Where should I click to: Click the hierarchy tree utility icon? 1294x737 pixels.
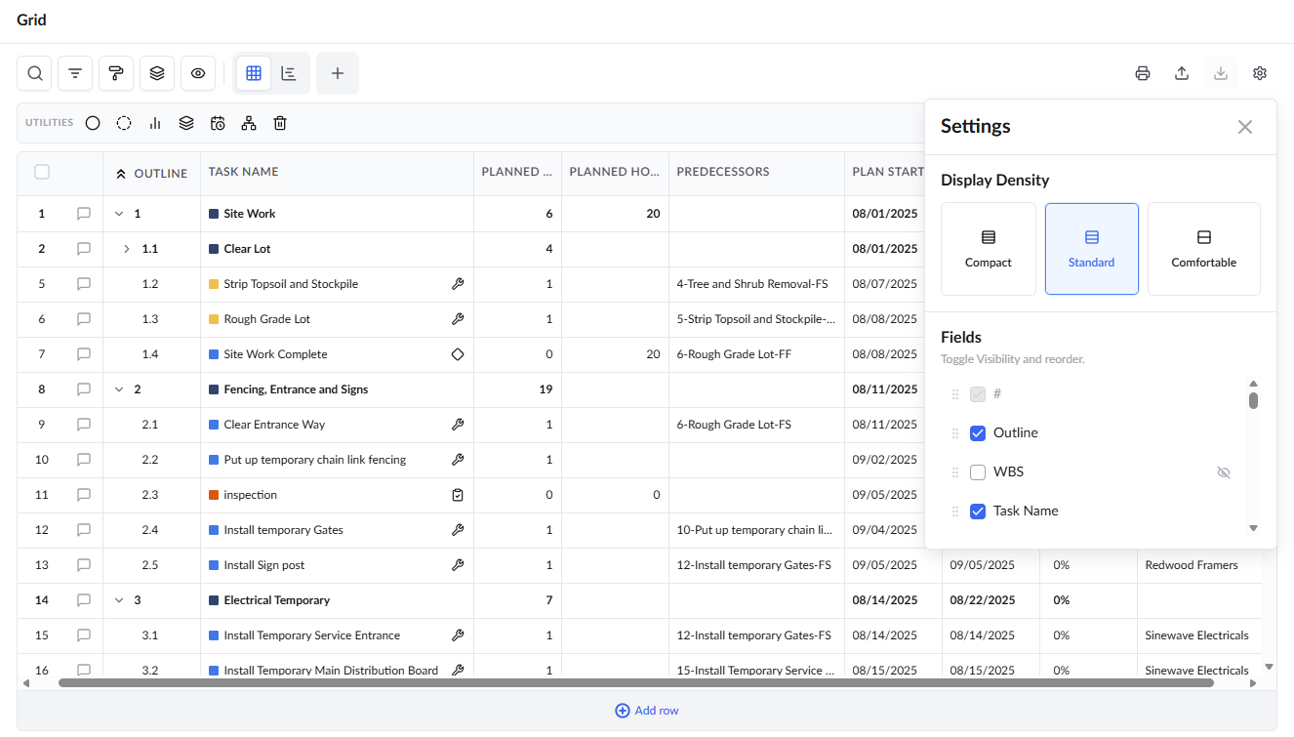point(249,123)
